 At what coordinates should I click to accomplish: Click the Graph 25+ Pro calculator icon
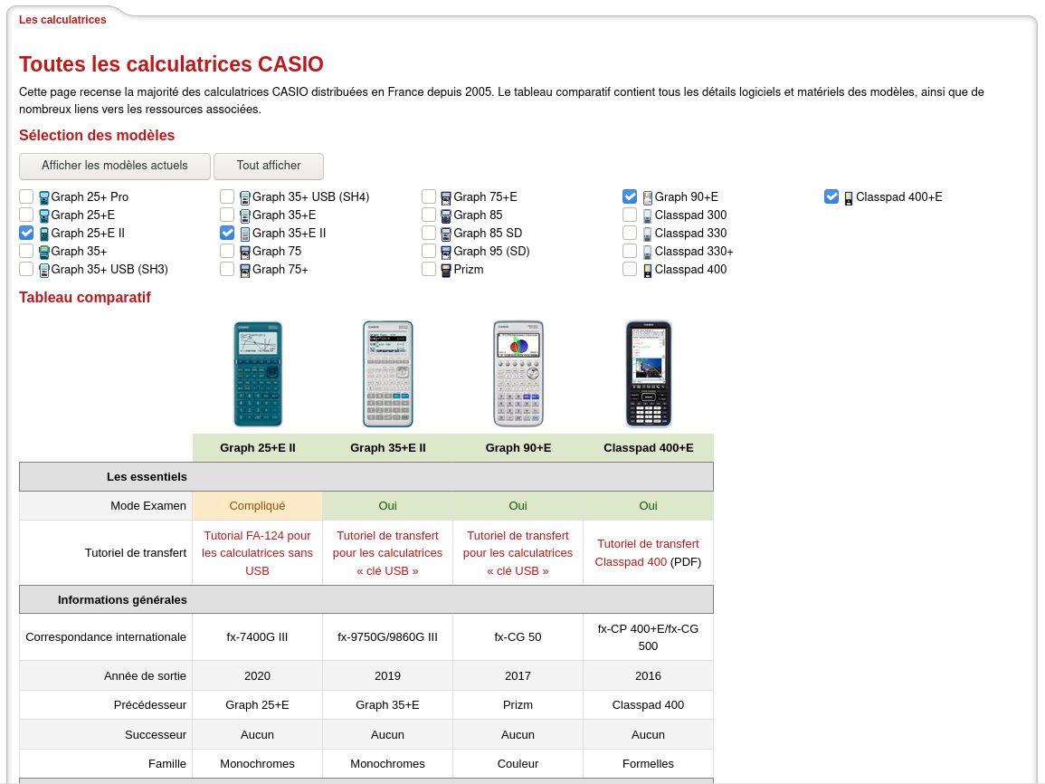[x=44, y=198]
